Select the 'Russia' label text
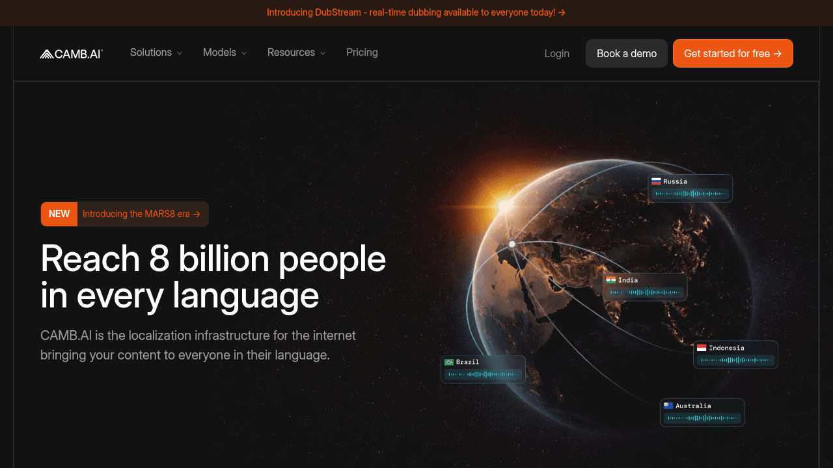This screenshot has height=468, width=833. pyautogui.click(x=675, y=181)
